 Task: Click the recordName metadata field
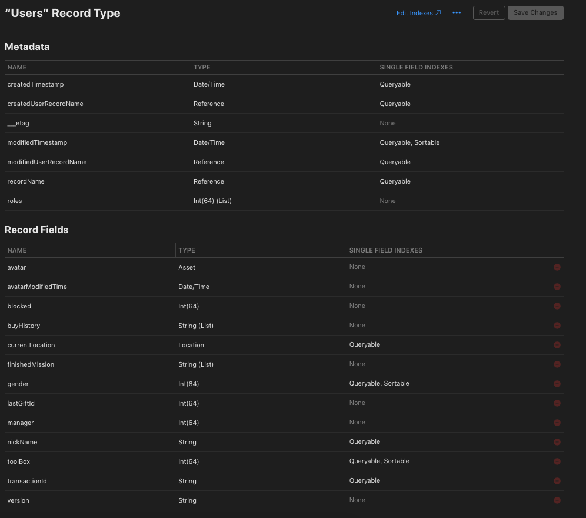pos(26,182)
